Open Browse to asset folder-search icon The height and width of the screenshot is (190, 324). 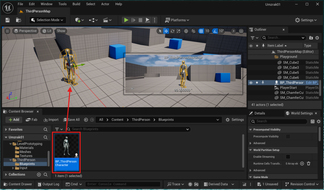click(x=18, y=20)
